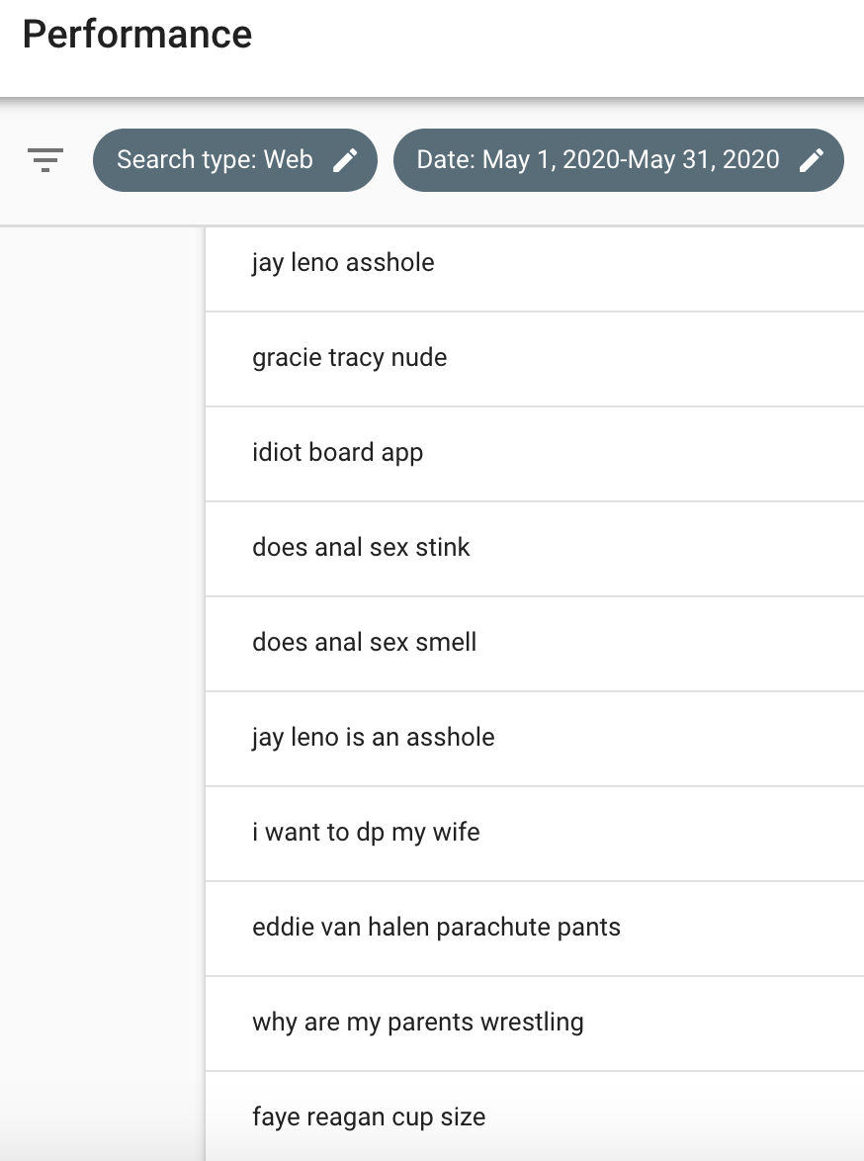
Task: Open the 'Search type: Web' filter chip
Action: (x=216, y=160)
